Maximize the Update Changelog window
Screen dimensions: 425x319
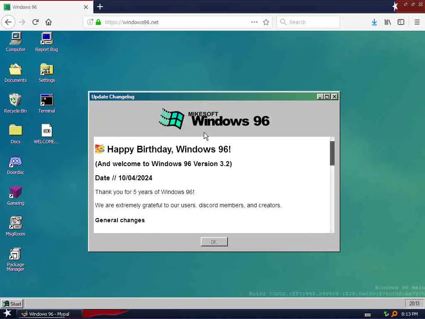(327, 96)
